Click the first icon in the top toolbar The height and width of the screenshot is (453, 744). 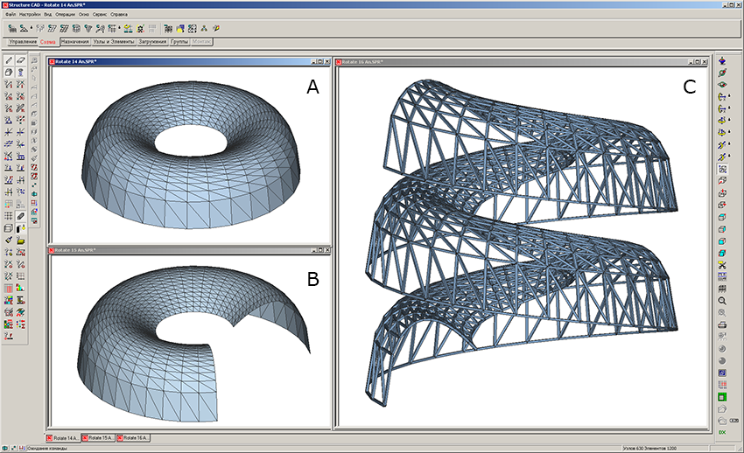coord(12,29)
